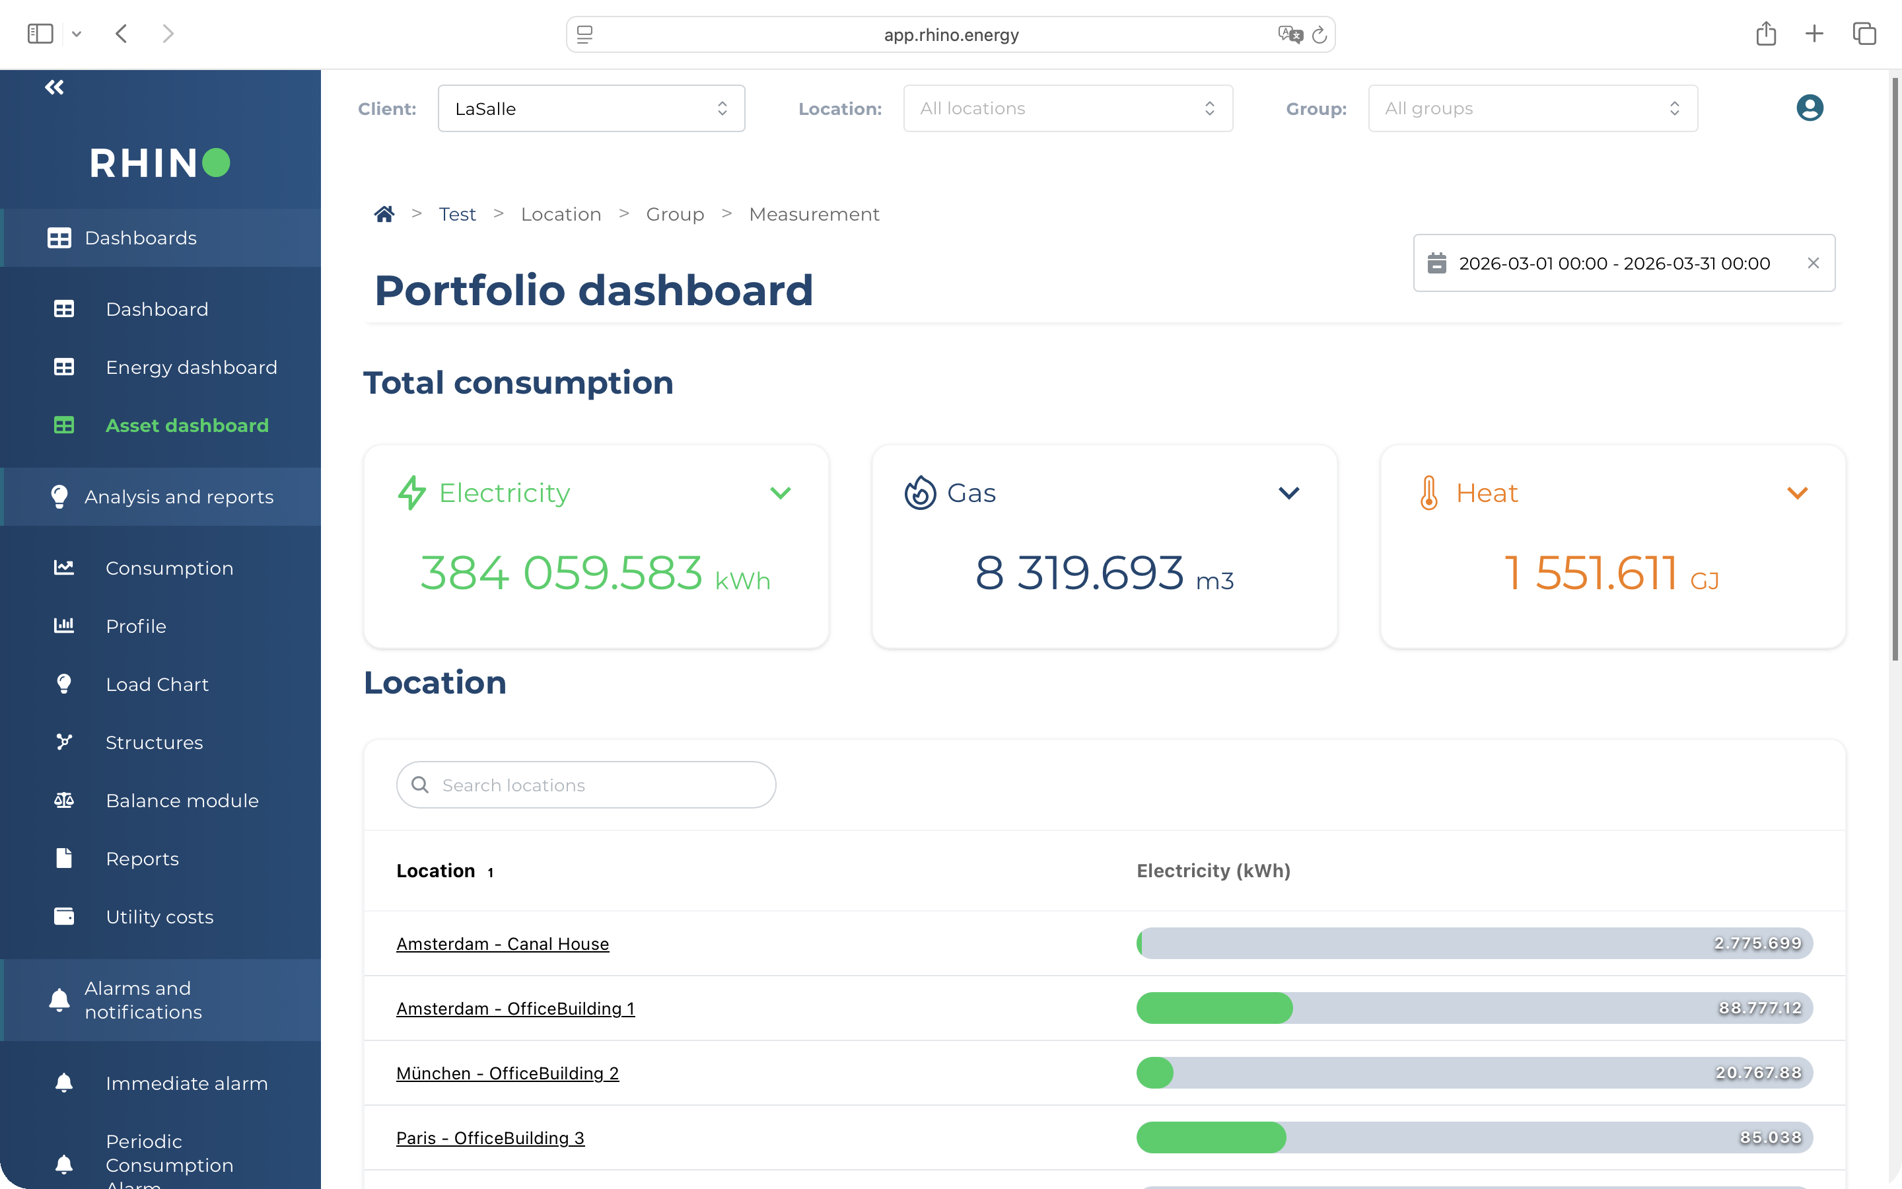Open the Client LaSalle dropdown
The image size is (1902, 1189).
591,108
